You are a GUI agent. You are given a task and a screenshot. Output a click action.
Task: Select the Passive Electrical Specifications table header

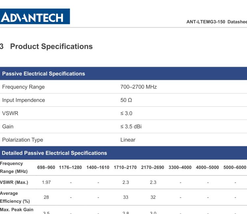click(x=43, y=74)
